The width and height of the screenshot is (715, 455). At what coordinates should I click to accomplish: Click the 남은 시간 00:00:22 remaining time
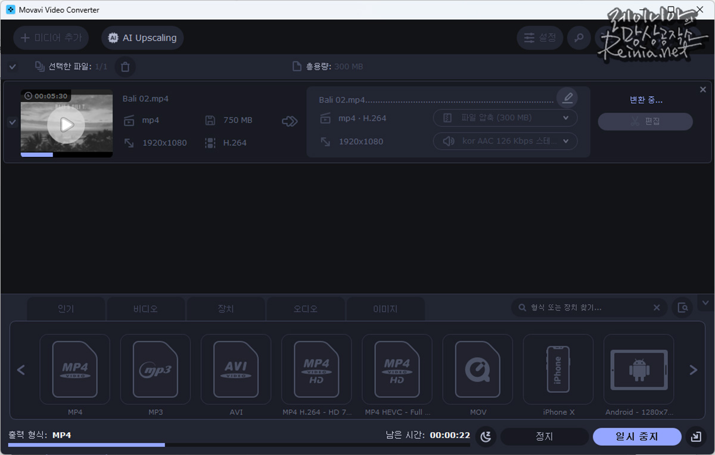click(x=428, y=435)
